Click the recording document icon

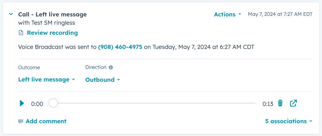[21, 33]
